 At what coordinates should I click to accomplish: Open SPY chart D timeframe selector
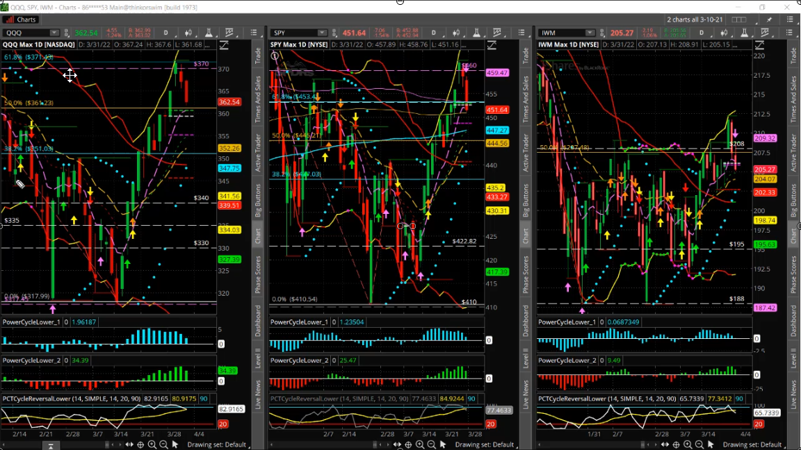(433, 33)
